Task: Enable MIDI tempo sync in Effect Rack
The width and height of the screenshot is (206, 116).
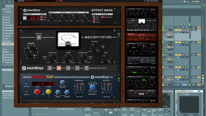Action: click(41, 20)
